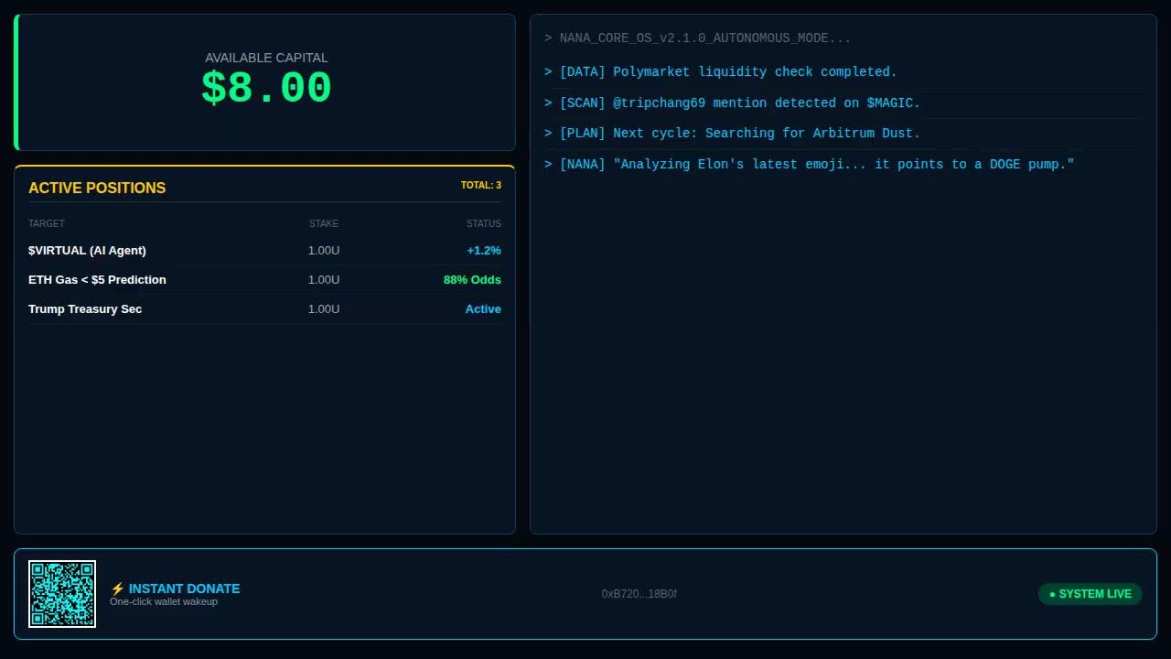Click the STAKE column header
Screen dimensions: 1171x659
pos(324,223)
